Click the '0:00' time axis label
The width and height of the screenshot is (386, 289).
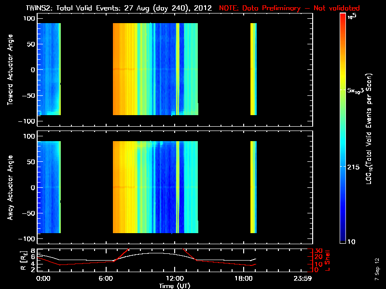pyautogui.click(x=43, y=278)
